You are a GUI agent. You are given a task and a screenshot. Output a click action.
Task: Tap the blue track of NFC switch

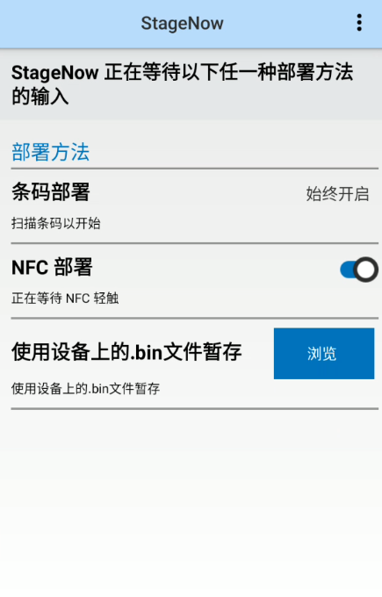pyautogui.click(x=347, y=270)
